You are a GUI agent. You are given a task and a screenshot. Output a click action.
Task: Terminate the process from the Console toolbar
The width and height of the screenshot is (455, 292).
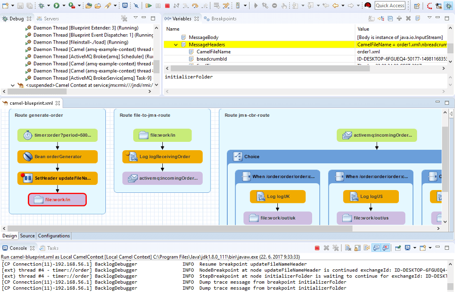click(317, 248)
